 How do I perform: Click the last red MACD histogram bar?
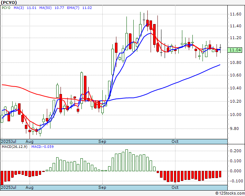click(x=220, y=174)
